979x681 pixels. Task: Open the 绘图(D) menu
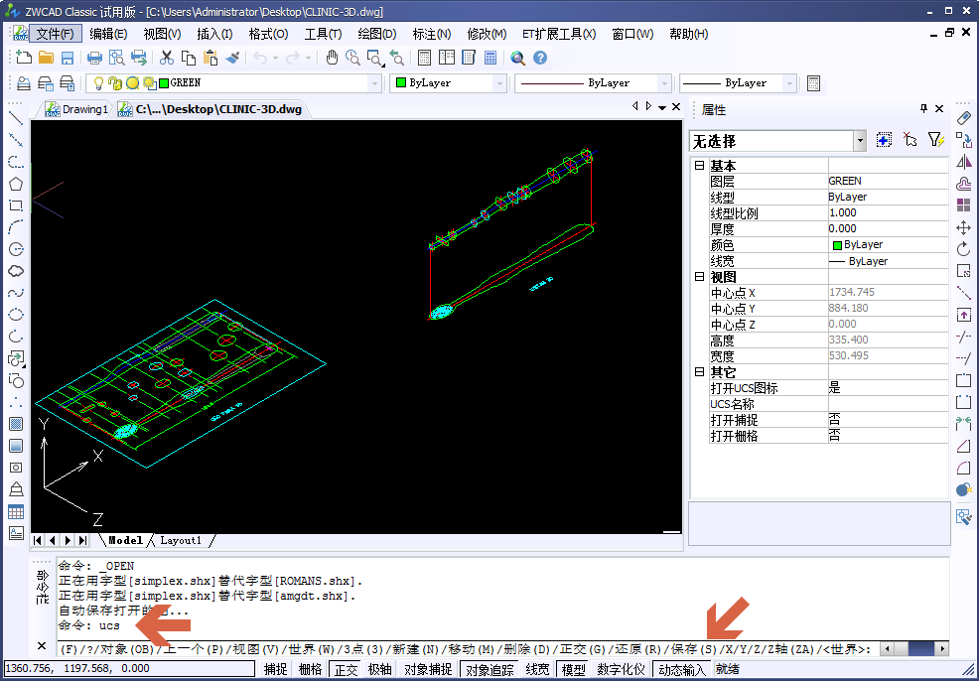(377, 34)
